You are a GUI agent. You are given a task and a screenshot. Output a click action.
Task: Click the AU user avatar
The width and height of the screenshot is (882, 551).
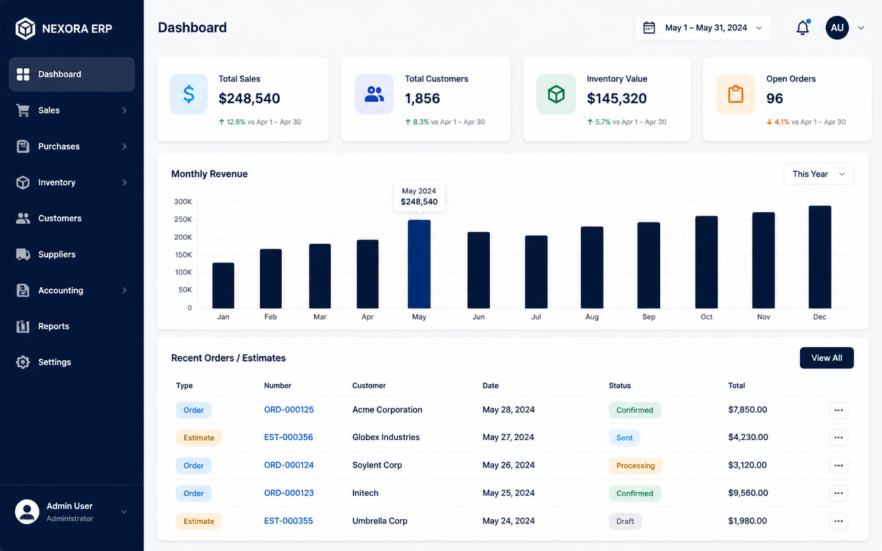(x=837, y=28)
